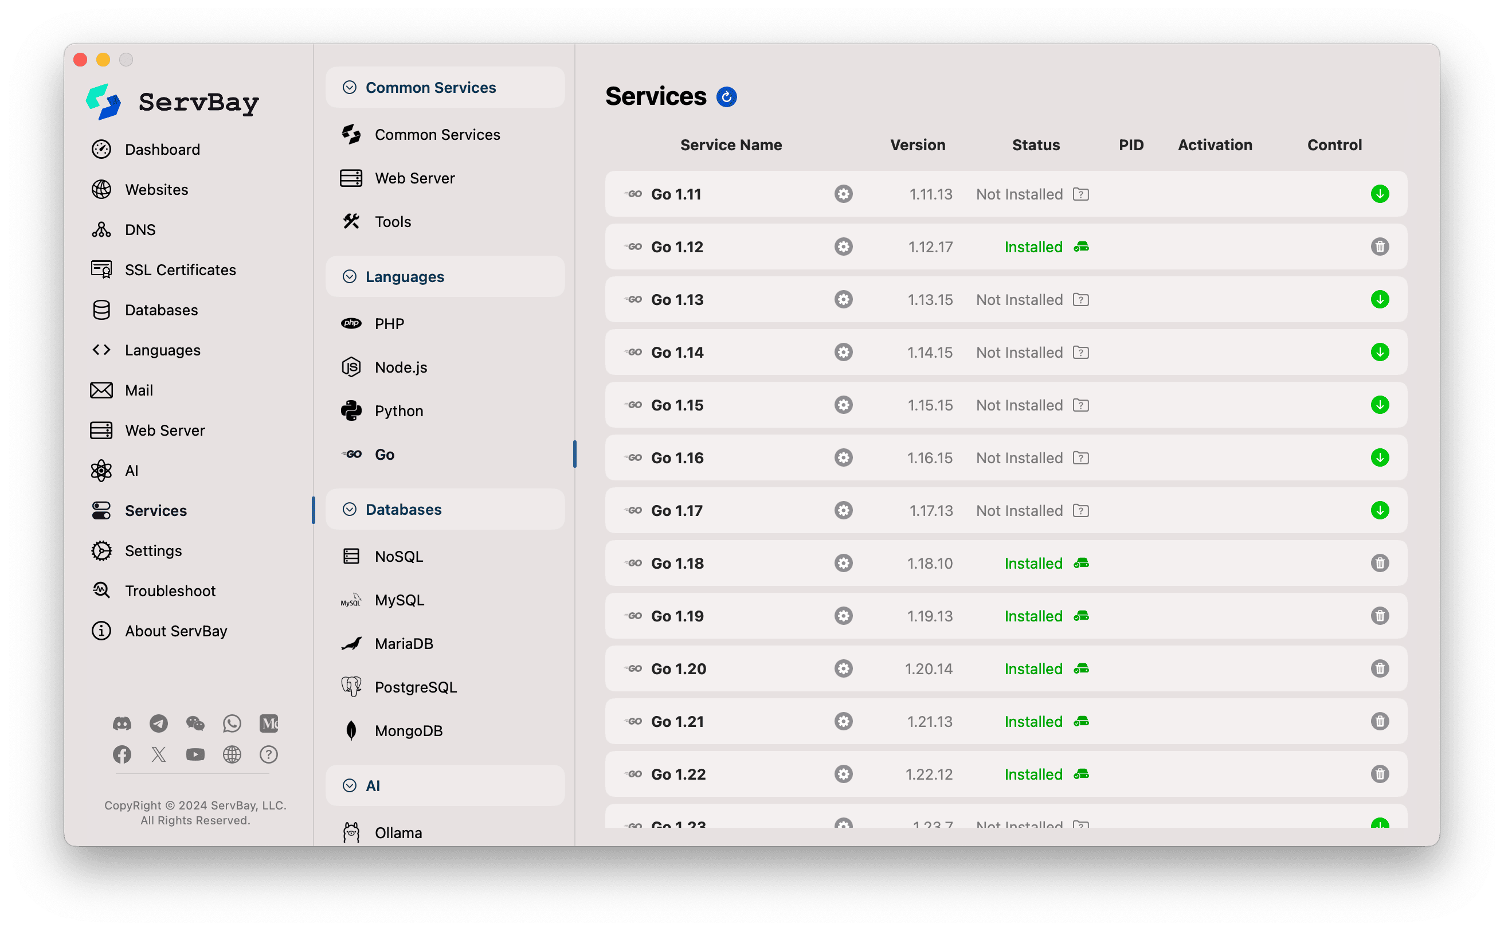The image size is (1504, 931).
Task: Download Go 1.11
Action: 1380,193
